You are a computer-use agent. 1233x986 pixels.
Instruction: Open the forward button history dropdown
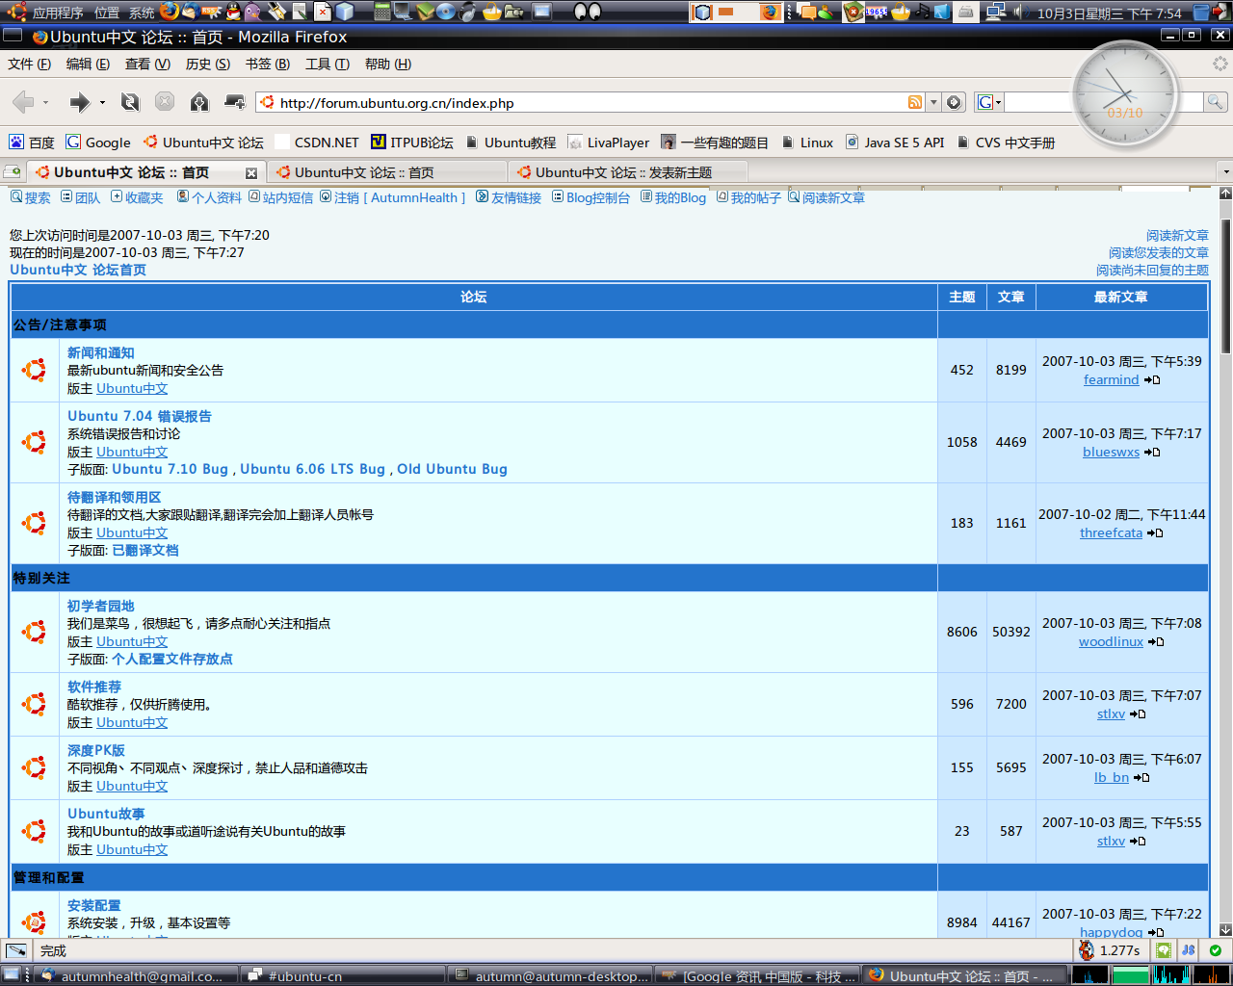click(102, 102)
